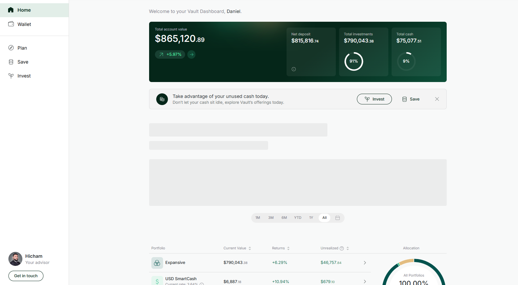Select the All time range
Viewport: 518px width, 285px height.
pos(324,218)
